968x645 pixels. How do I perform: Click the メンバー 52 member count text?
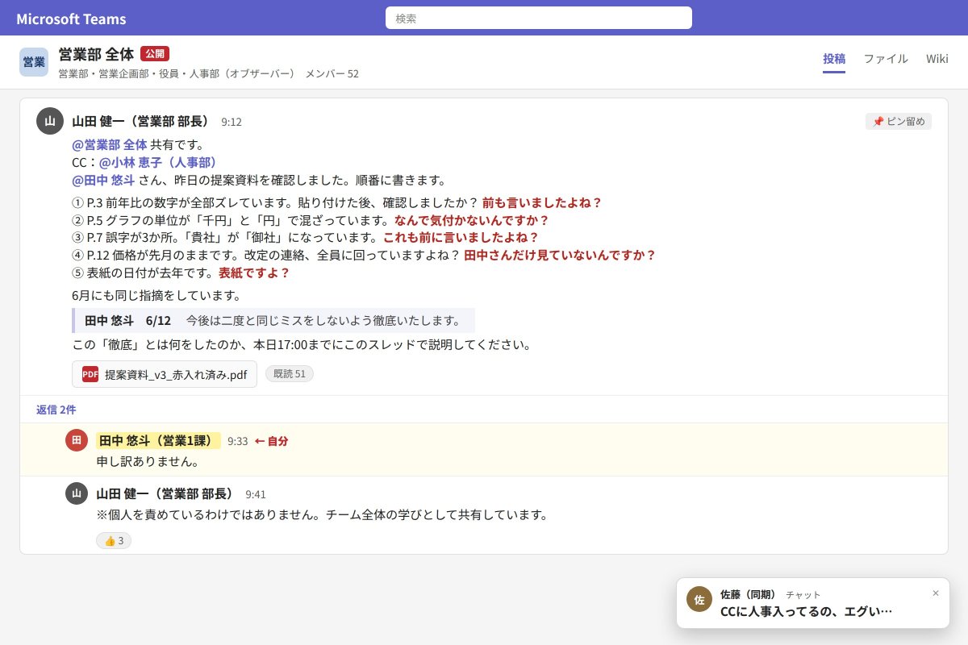pos(332,73)
